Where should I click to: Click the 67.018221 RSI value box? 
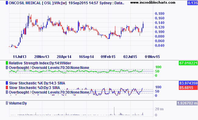click(188, 63)
